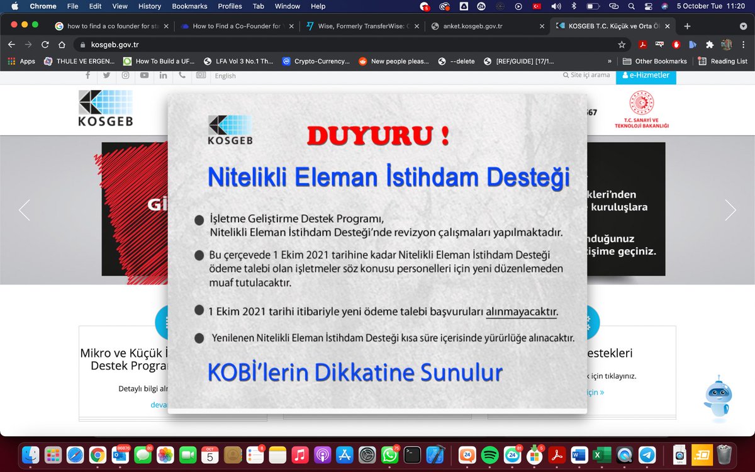Open How To Build a UF bookmark

[160, 61]
